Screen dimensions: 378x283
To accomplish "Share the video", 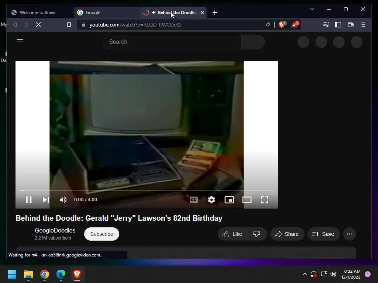I will tap(287, 234).
